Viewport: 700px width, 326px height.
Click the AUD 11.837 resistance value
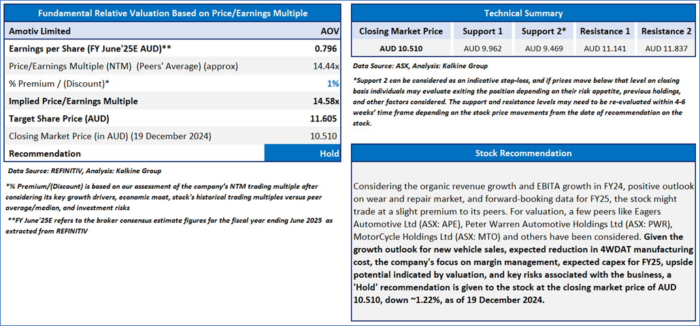[665, 48]
